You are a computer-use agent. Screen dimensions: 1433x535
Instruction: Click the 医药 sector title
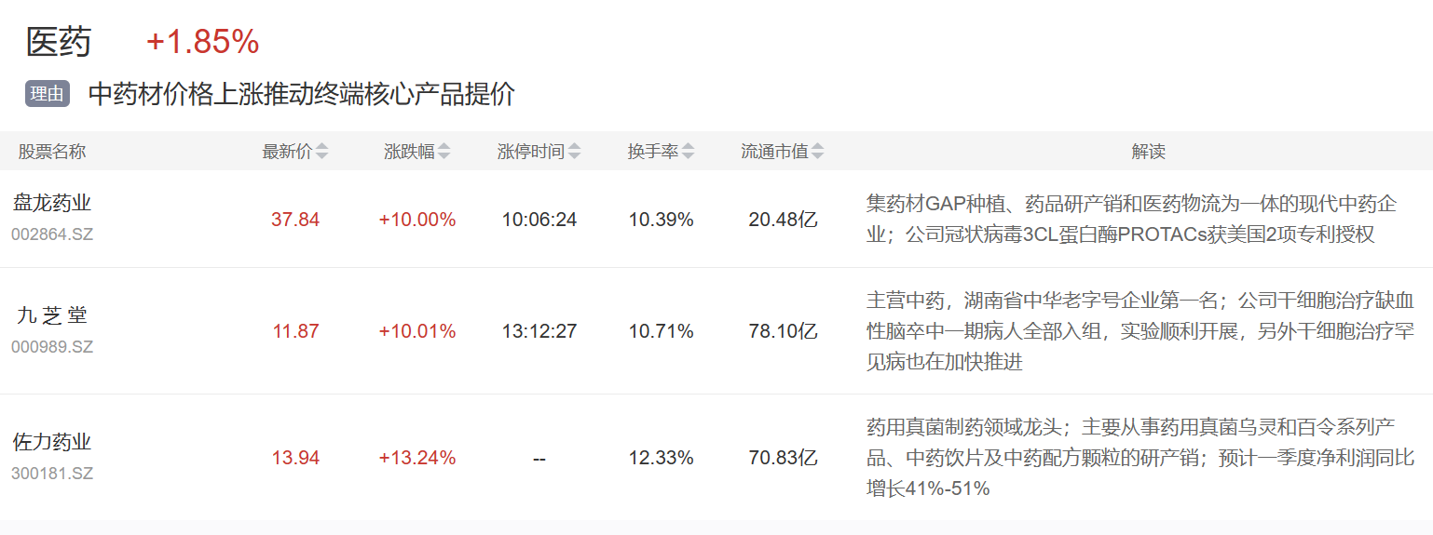click(59, 43)
